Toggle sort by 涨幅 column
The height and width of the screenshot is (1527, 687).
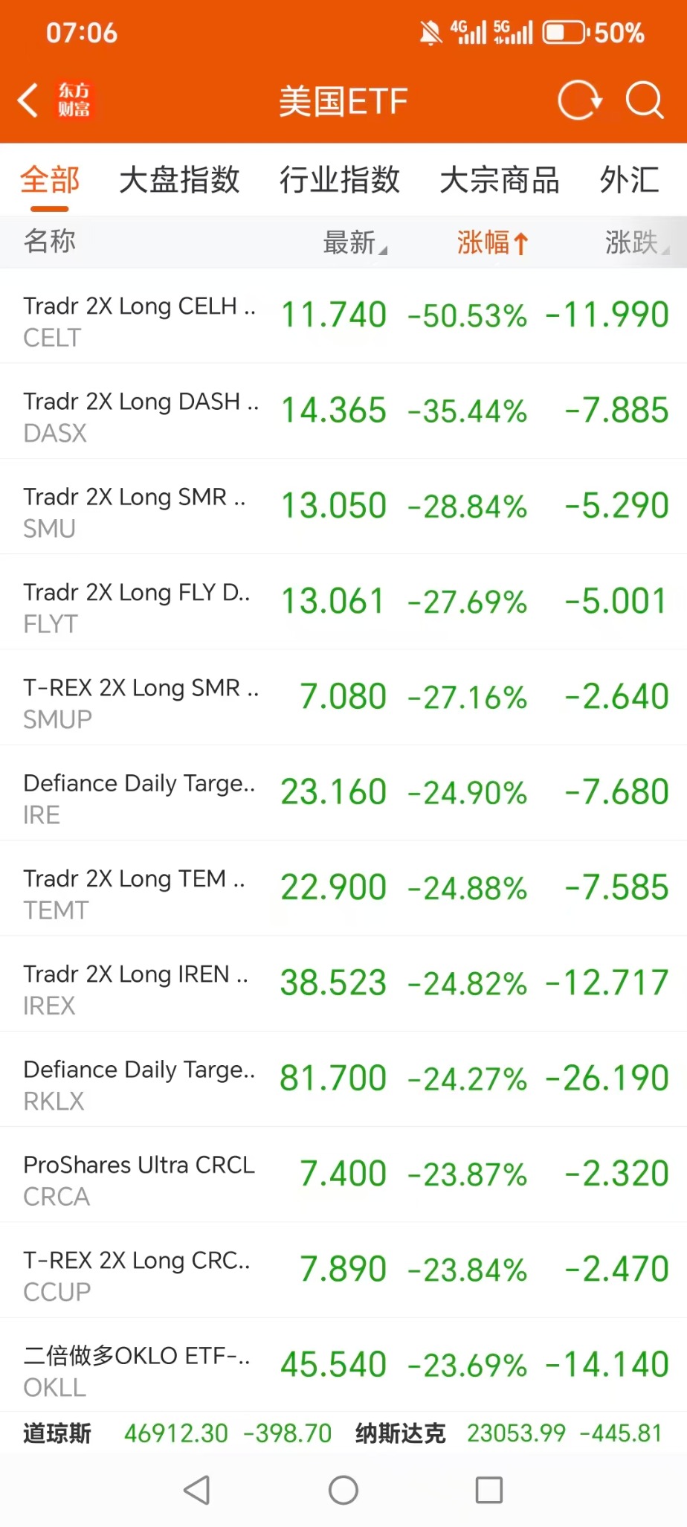point(492,242)
